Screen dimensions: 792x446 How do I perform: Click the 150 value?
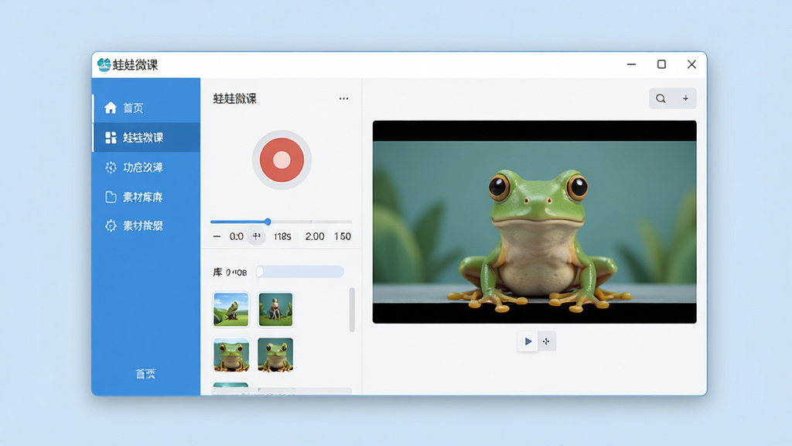click(x=343, y=236)
